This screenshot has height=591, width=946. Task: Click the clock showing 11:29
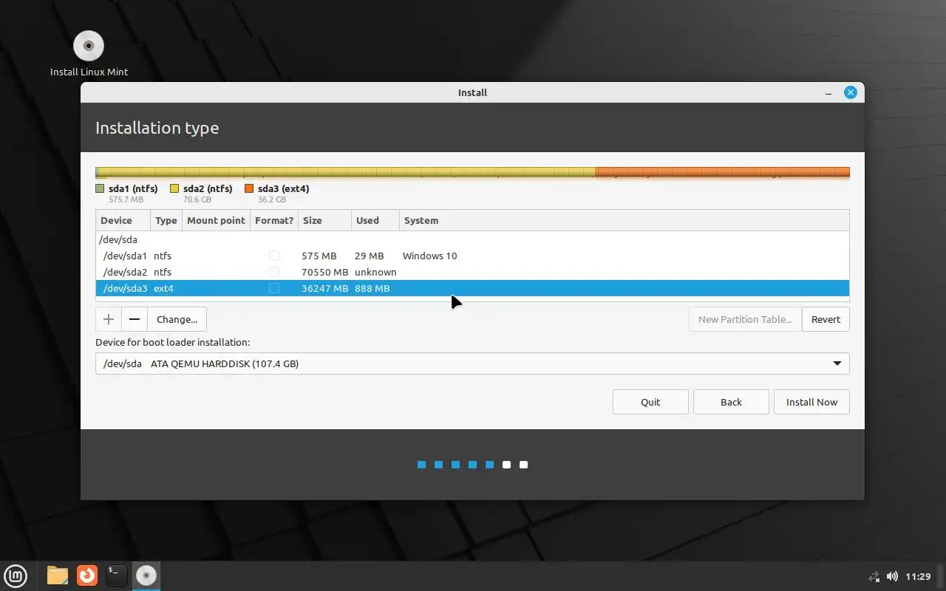click(x=918, y=576)
